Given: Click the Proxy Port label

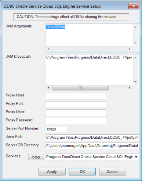Looking at the screenshot, I should click(14, 103).
